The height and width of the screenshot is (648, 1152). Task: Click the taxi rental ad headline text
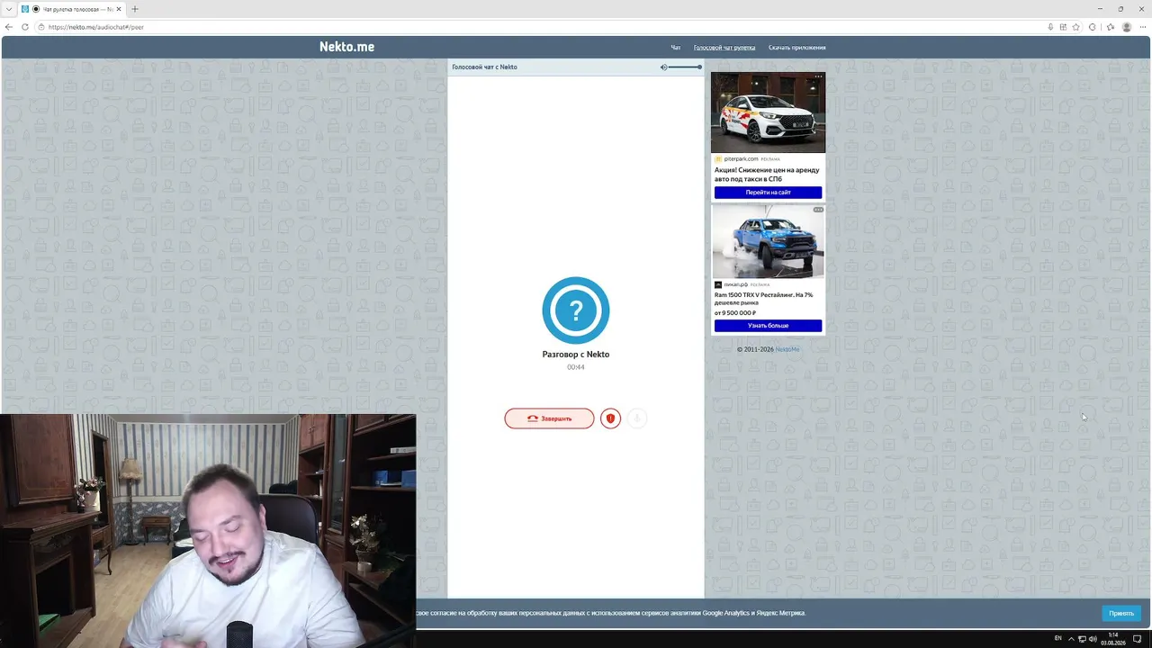(x=767, y=175)
